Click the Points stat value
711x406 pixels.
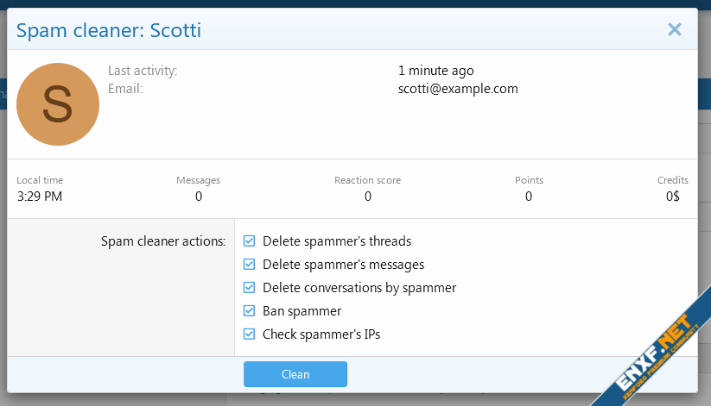coord(528,197)
